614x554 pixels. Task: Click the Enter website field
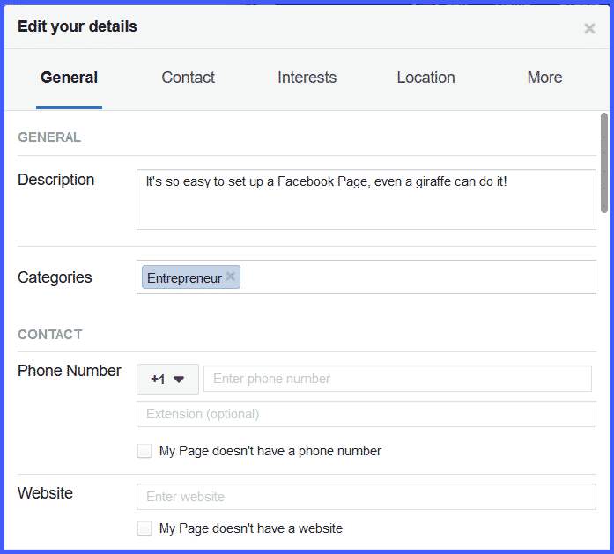pyautogui.click(x=366, y=497)
